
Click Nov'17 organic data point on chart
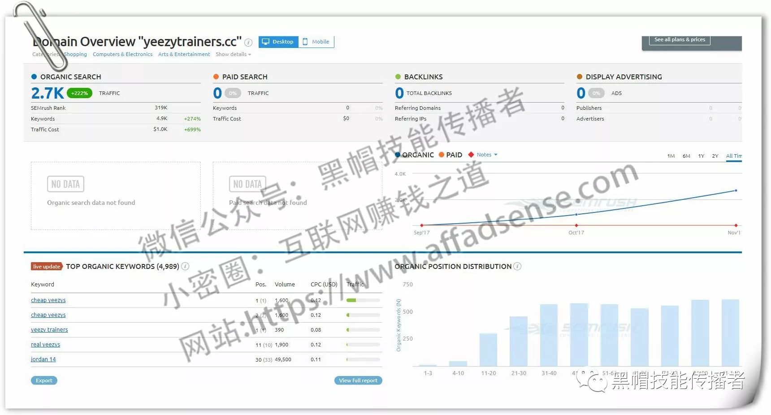pyautogui.click(x=736, y=190)
